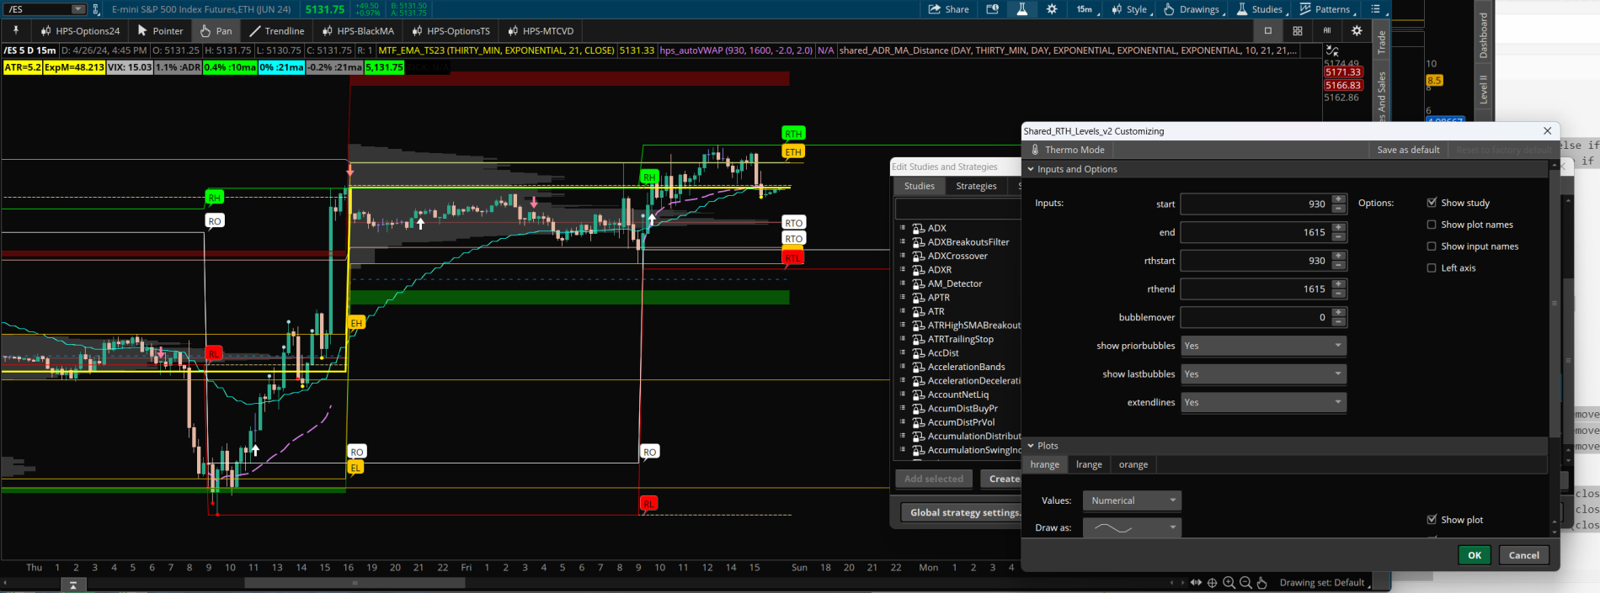Click the zoom out magnifier icon
The width and height of the screenshot is (1600, 593).
[x=1245, y=582]
